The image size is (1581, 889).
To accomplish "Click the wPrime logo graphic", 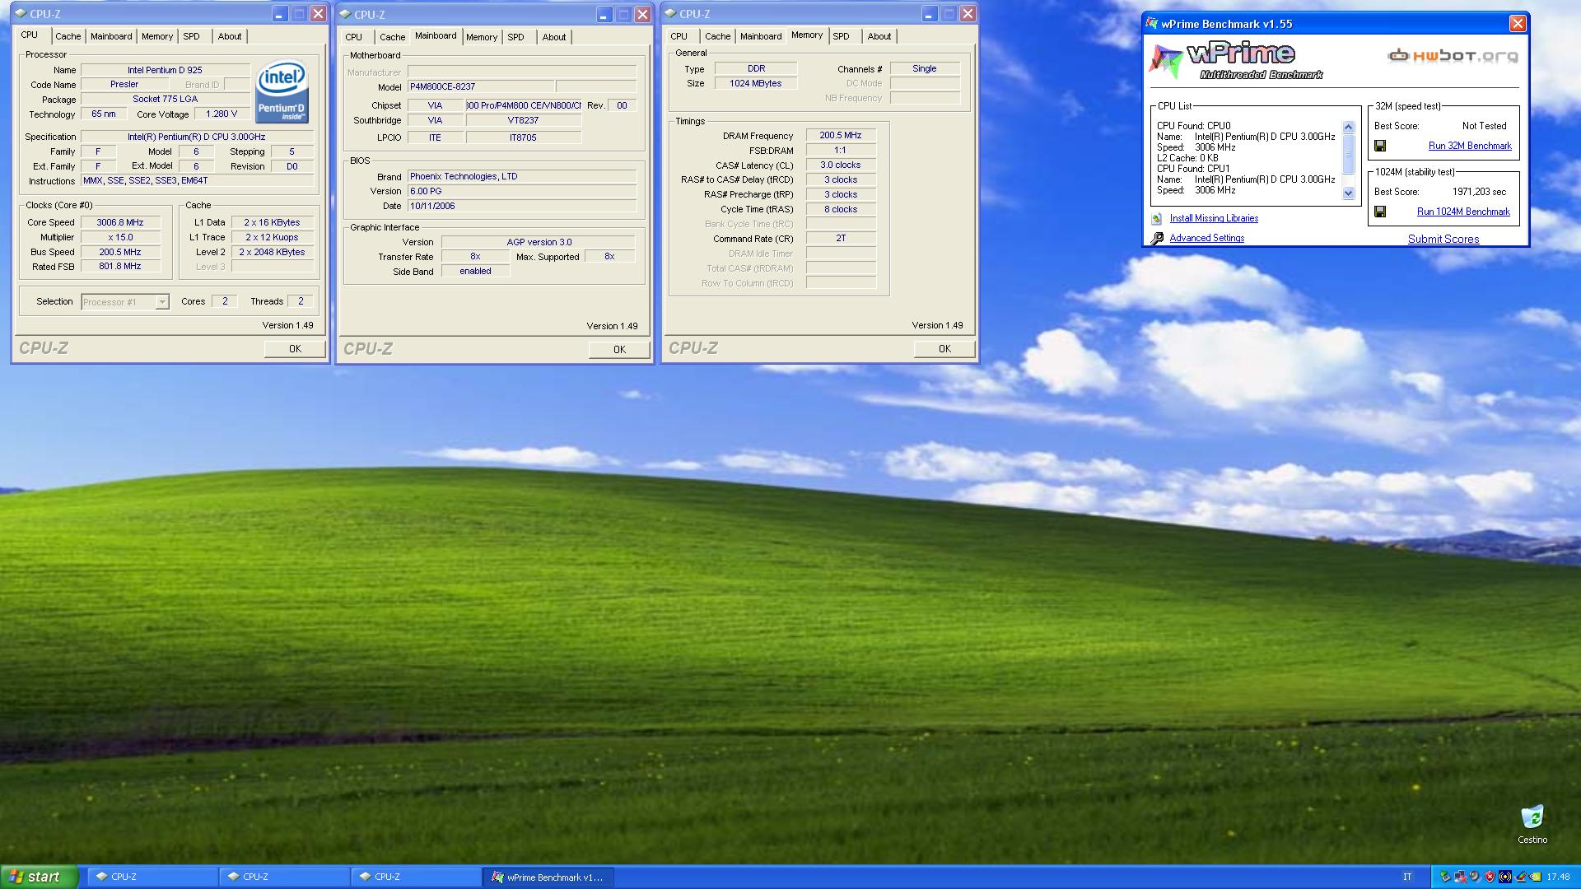I will tap(1237, 62).
